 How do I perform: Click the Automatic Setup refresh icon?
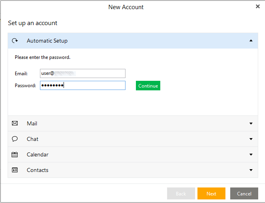click(x=15, y=41)
